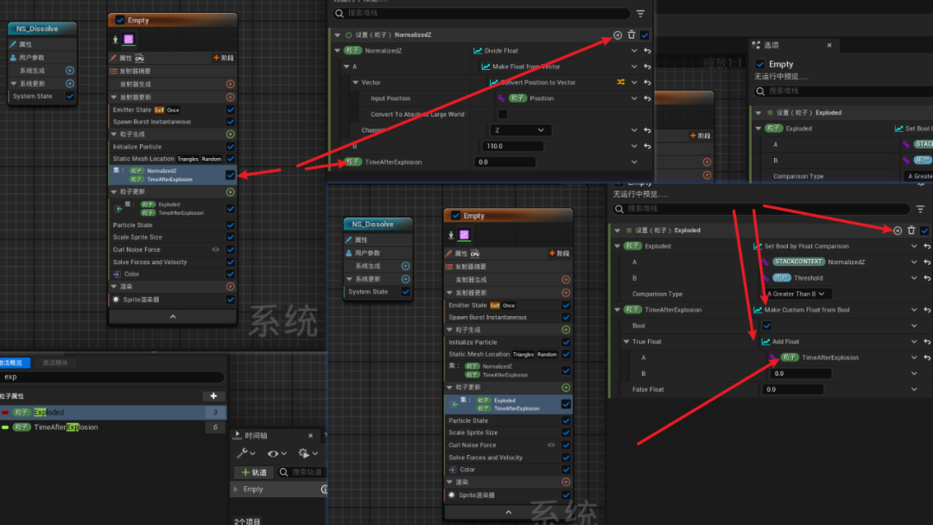The width and height of the screenshot is (933, 525).
Task: Click add icon beside 粒子生成 in upper-left emitter
Action: click(x=231, y=135)
